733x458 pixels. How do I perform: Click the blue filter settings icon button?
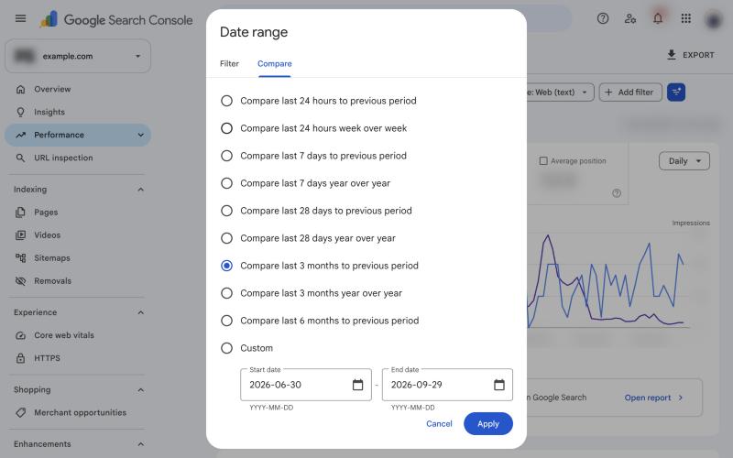tap(676, 93)
